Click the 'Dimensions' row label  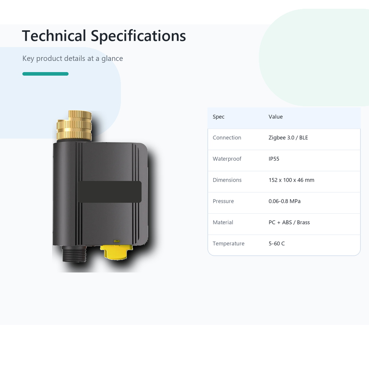click(x=227, y=180)
